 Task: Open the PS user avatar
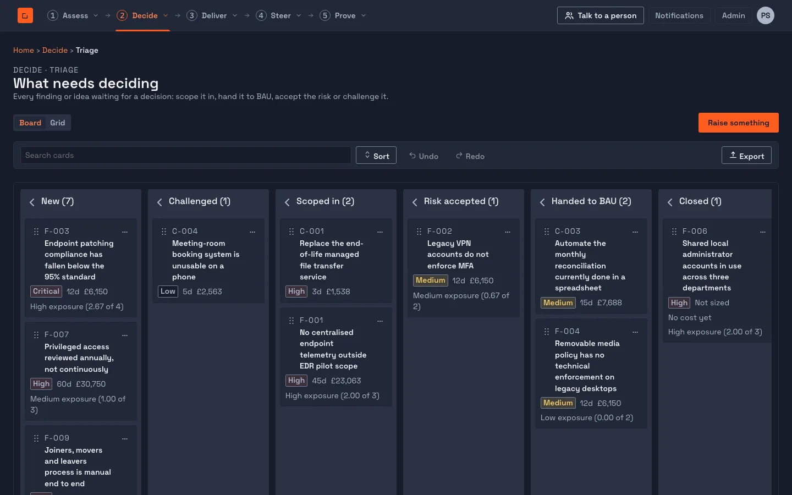[x=766, y=15]
